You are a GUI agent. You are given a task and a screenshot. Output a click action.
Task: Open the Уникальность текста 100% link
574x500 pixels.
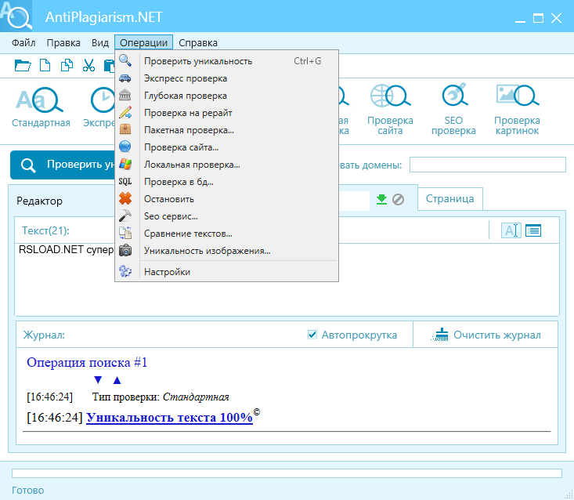pyautogui.click(x=169, y=417)
